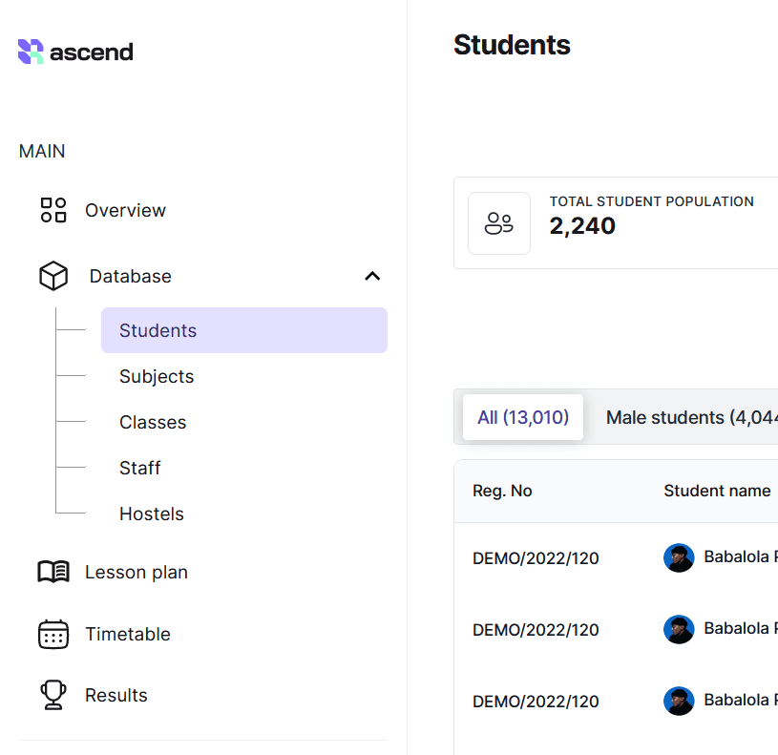
Task: Open the Classes database entry
Action: (153, 422)
